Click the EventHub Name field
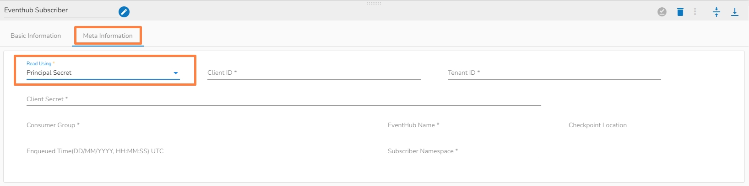Screen dimensions: 749x186 [x=464, y=125]
